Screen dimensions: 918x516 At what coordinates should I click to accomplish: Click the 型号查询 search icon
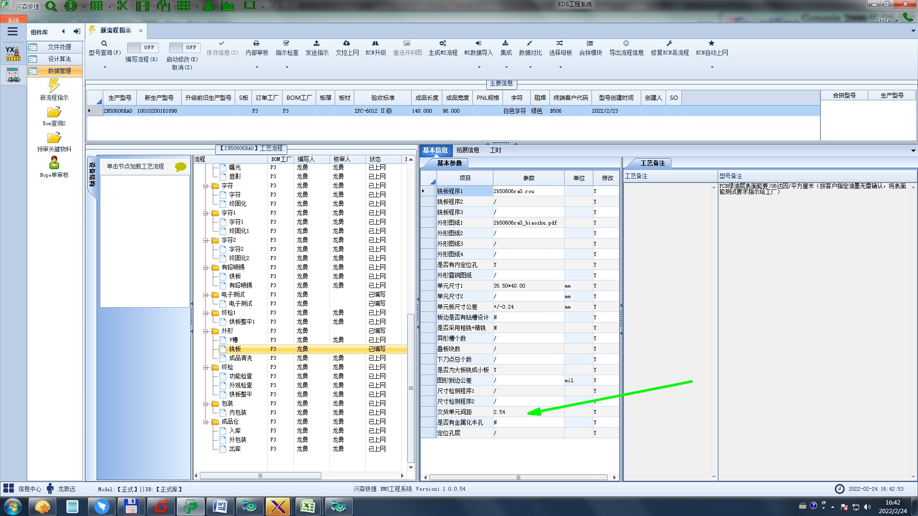click(x=104, y=43)
